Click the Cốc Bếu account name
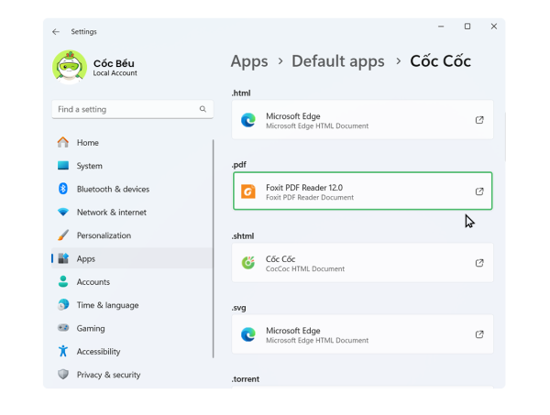550x415 pixels. (114, 63)
